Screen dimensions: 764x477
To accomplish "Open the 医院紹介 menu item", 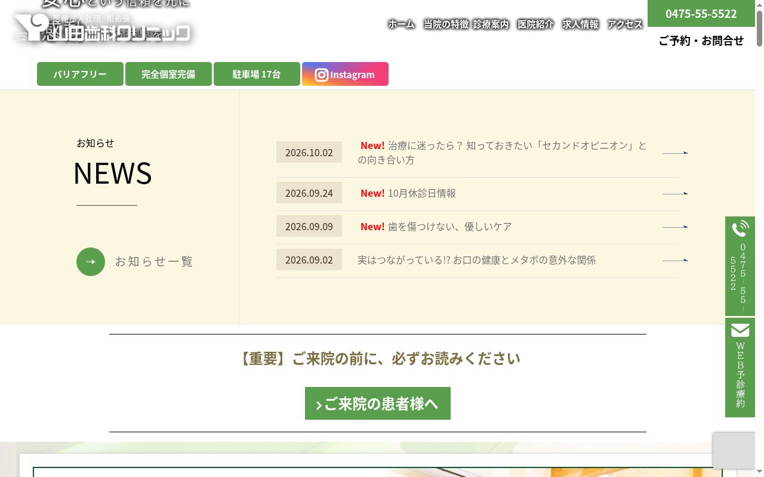I will 536,24.
